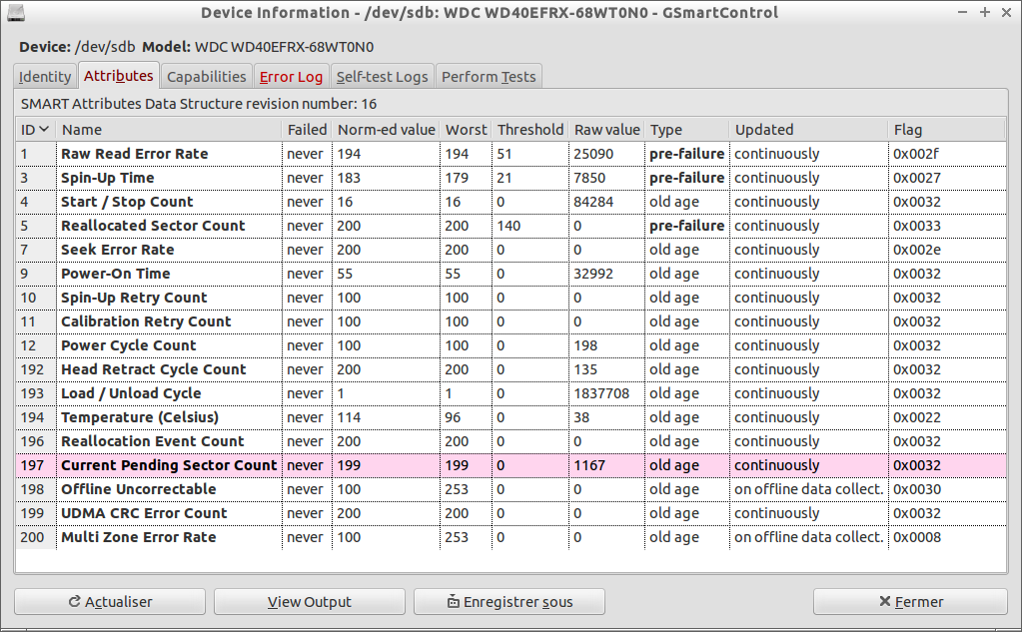Select the Seek Error Rate row
This screenshot has height=632, width=1022.
point(511,250)
